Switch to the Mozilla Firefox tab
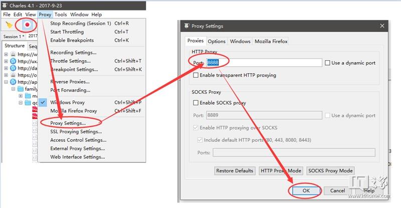The image size is (401, 208). (x=271, y=41)
